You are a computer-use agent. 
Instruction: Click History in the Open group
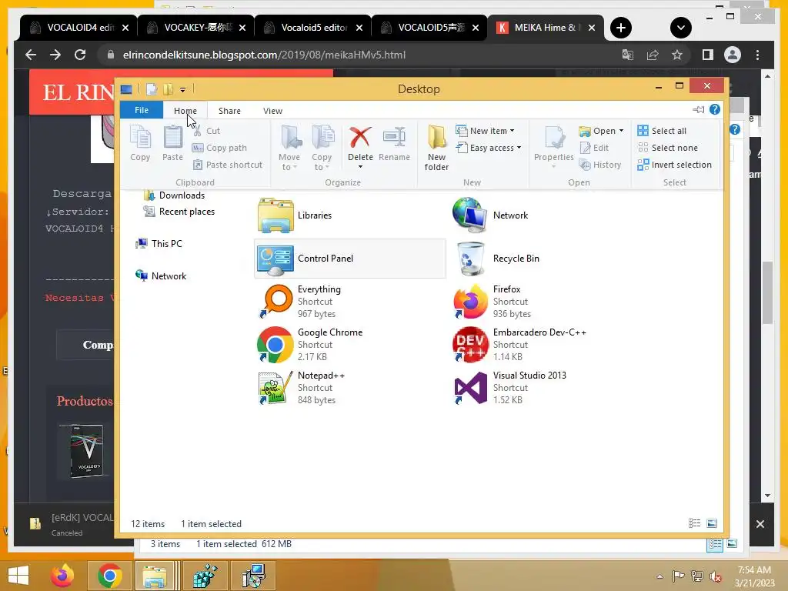[x=600, y=165]
